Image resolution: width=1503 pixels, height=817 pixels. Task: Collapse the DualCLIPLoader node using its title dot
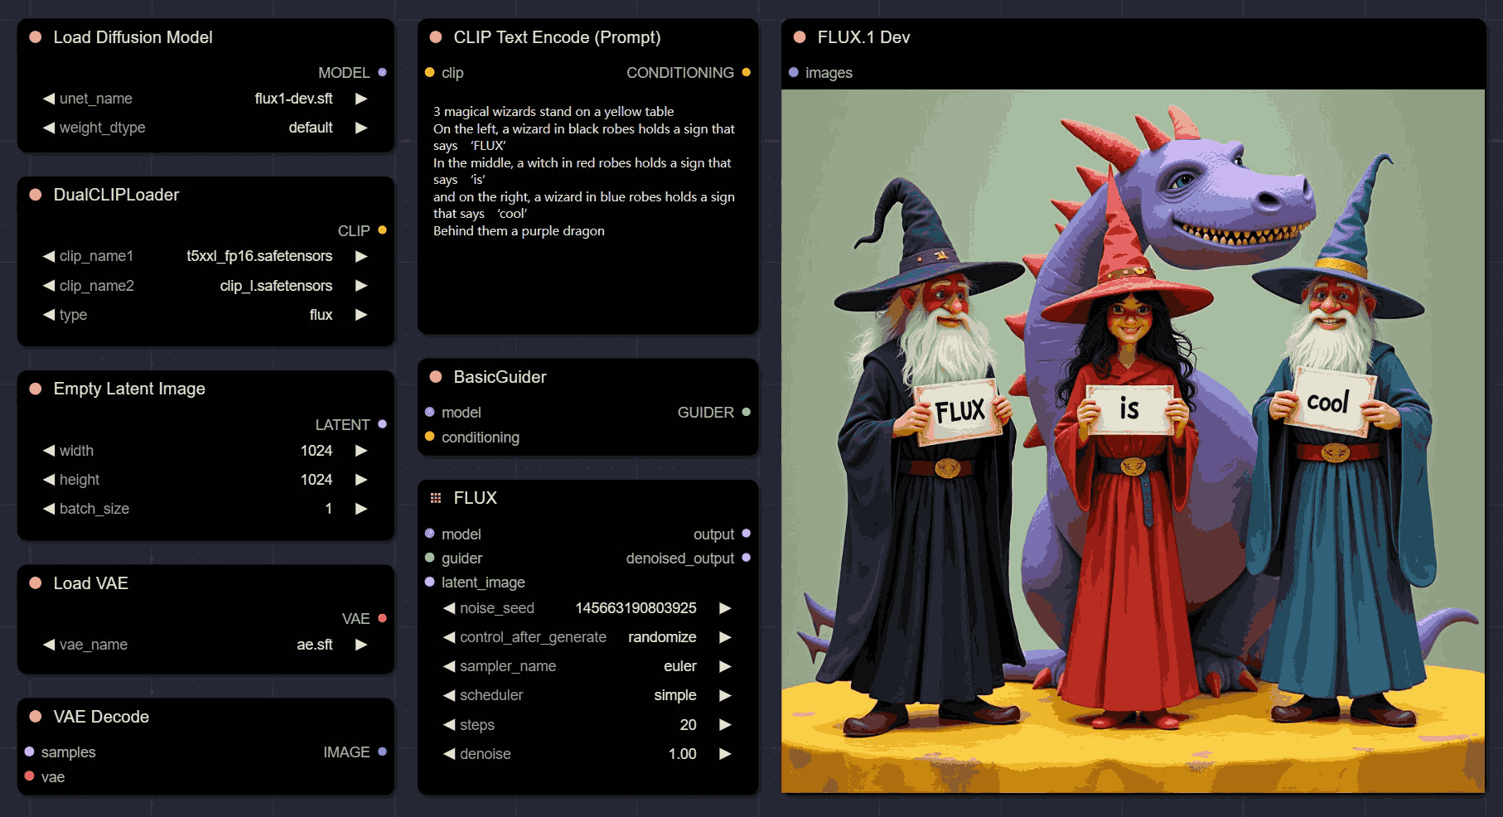(x=36, y=195)
